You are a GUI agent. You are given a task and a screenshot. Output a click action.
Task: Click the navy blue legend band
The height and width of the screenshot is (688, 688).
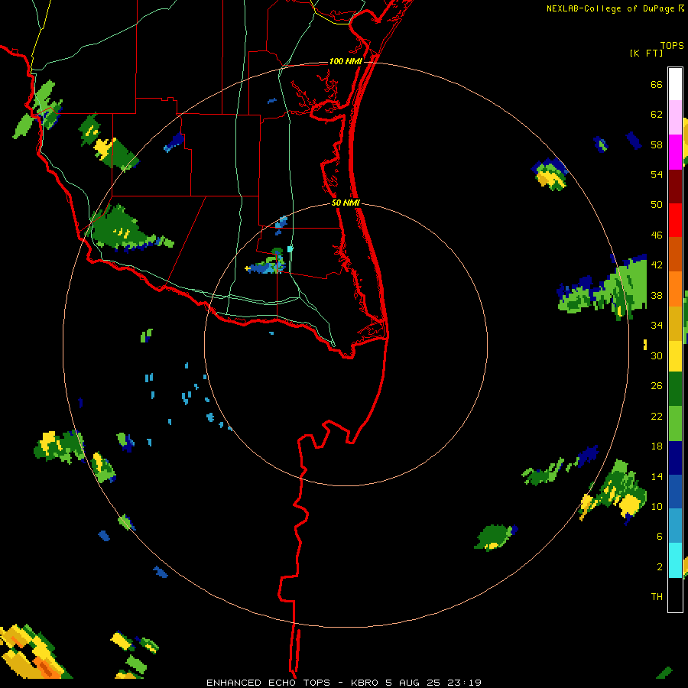pyautogui.click(x=675, y=458)
